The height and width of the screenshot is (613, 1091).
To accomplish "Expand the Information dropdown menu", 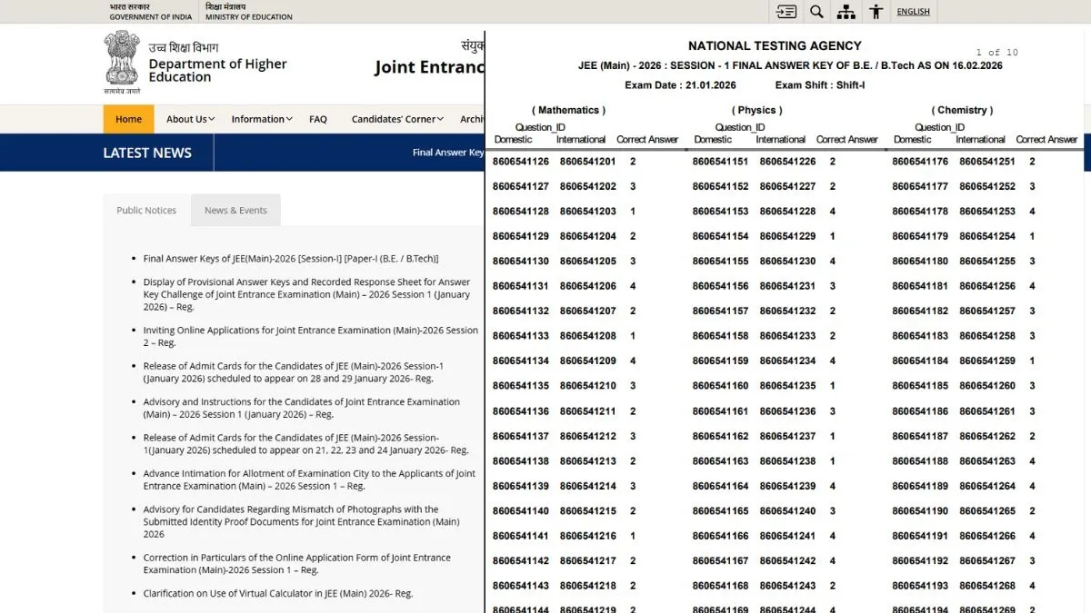I will [262, 119].
